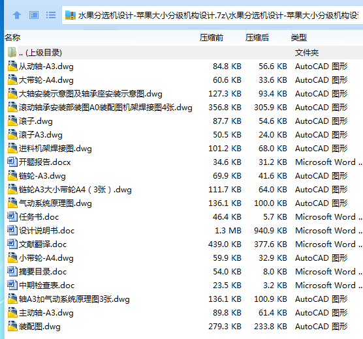Click the 轴A3加气动系统原理图3张.dwg icon

tap(12, 299)
